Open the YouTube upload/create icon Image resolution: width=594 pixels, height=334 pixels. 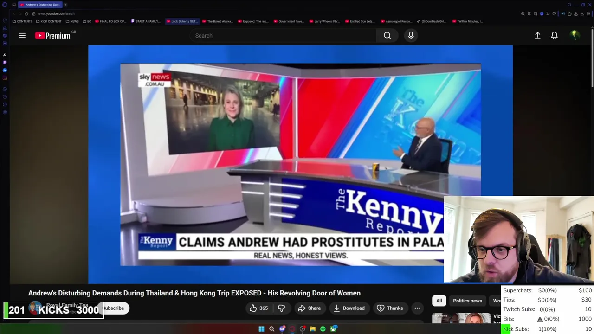pos(537,35)
